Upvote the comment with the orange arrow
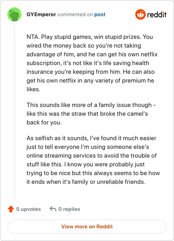Viewport: 174px width, 241px height. 11,209
